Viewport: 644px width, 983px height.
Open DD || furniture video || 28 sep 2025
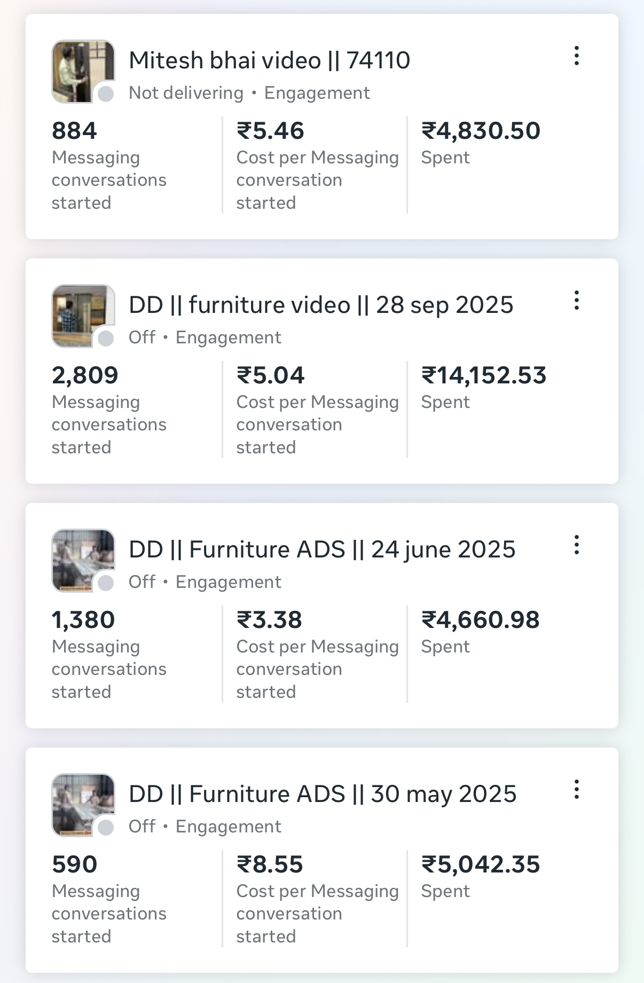tap(320, 305)
